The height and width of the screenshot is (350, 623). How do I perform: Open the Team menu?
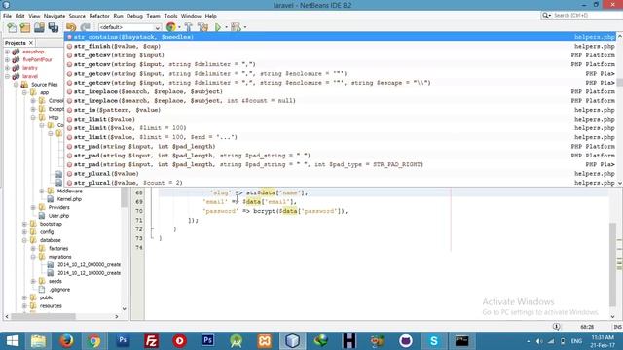click(x=154, y=16)
